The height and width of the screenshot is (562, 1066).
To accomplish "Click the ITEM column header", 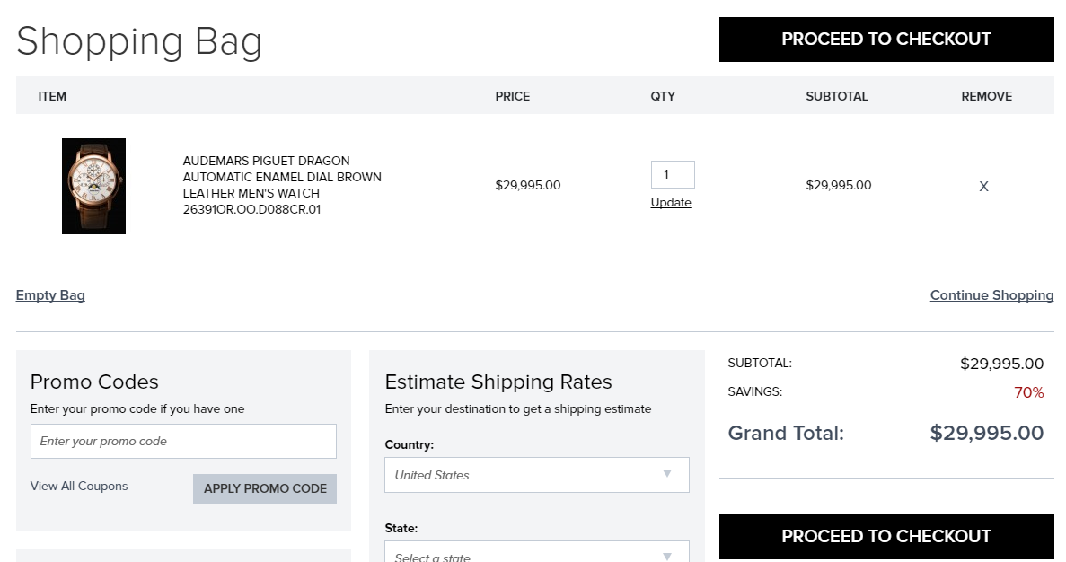I will pyautogui.click(x=52, y=96).
